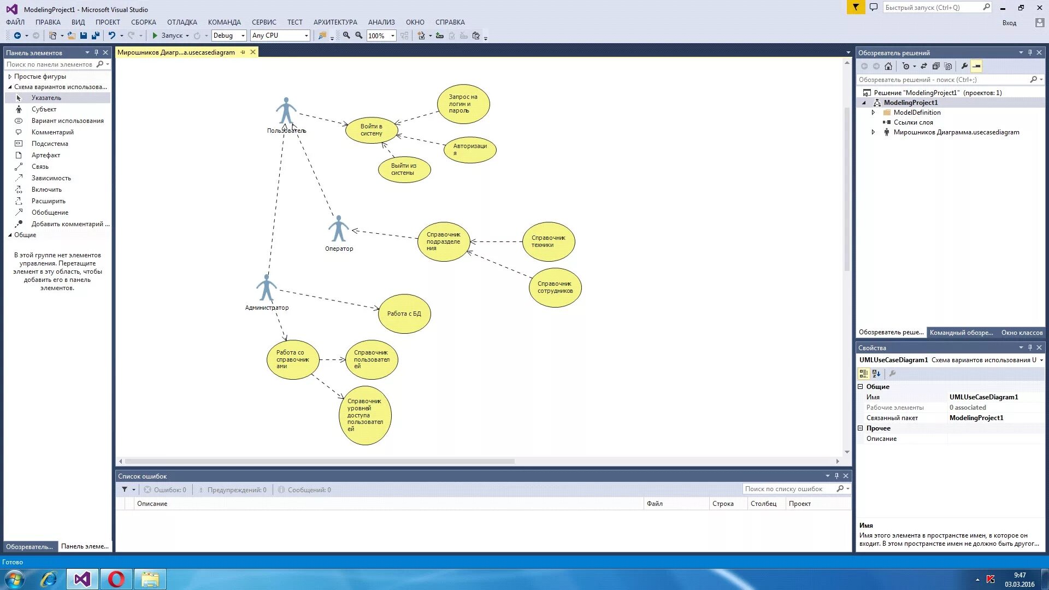Switch to Окно классов tab

[1022, 332]
